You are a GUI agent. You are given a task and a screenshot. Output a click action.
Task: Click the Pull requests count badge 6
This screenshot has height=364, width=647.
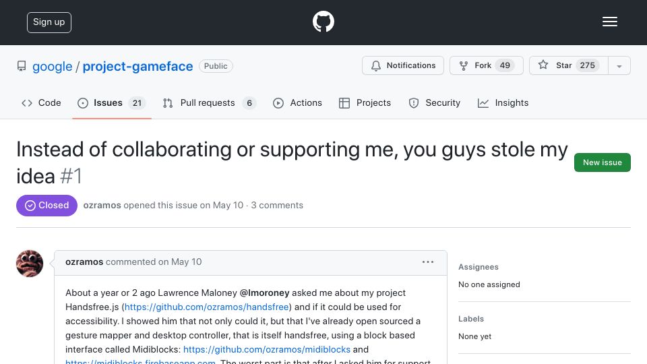[249, 102]
